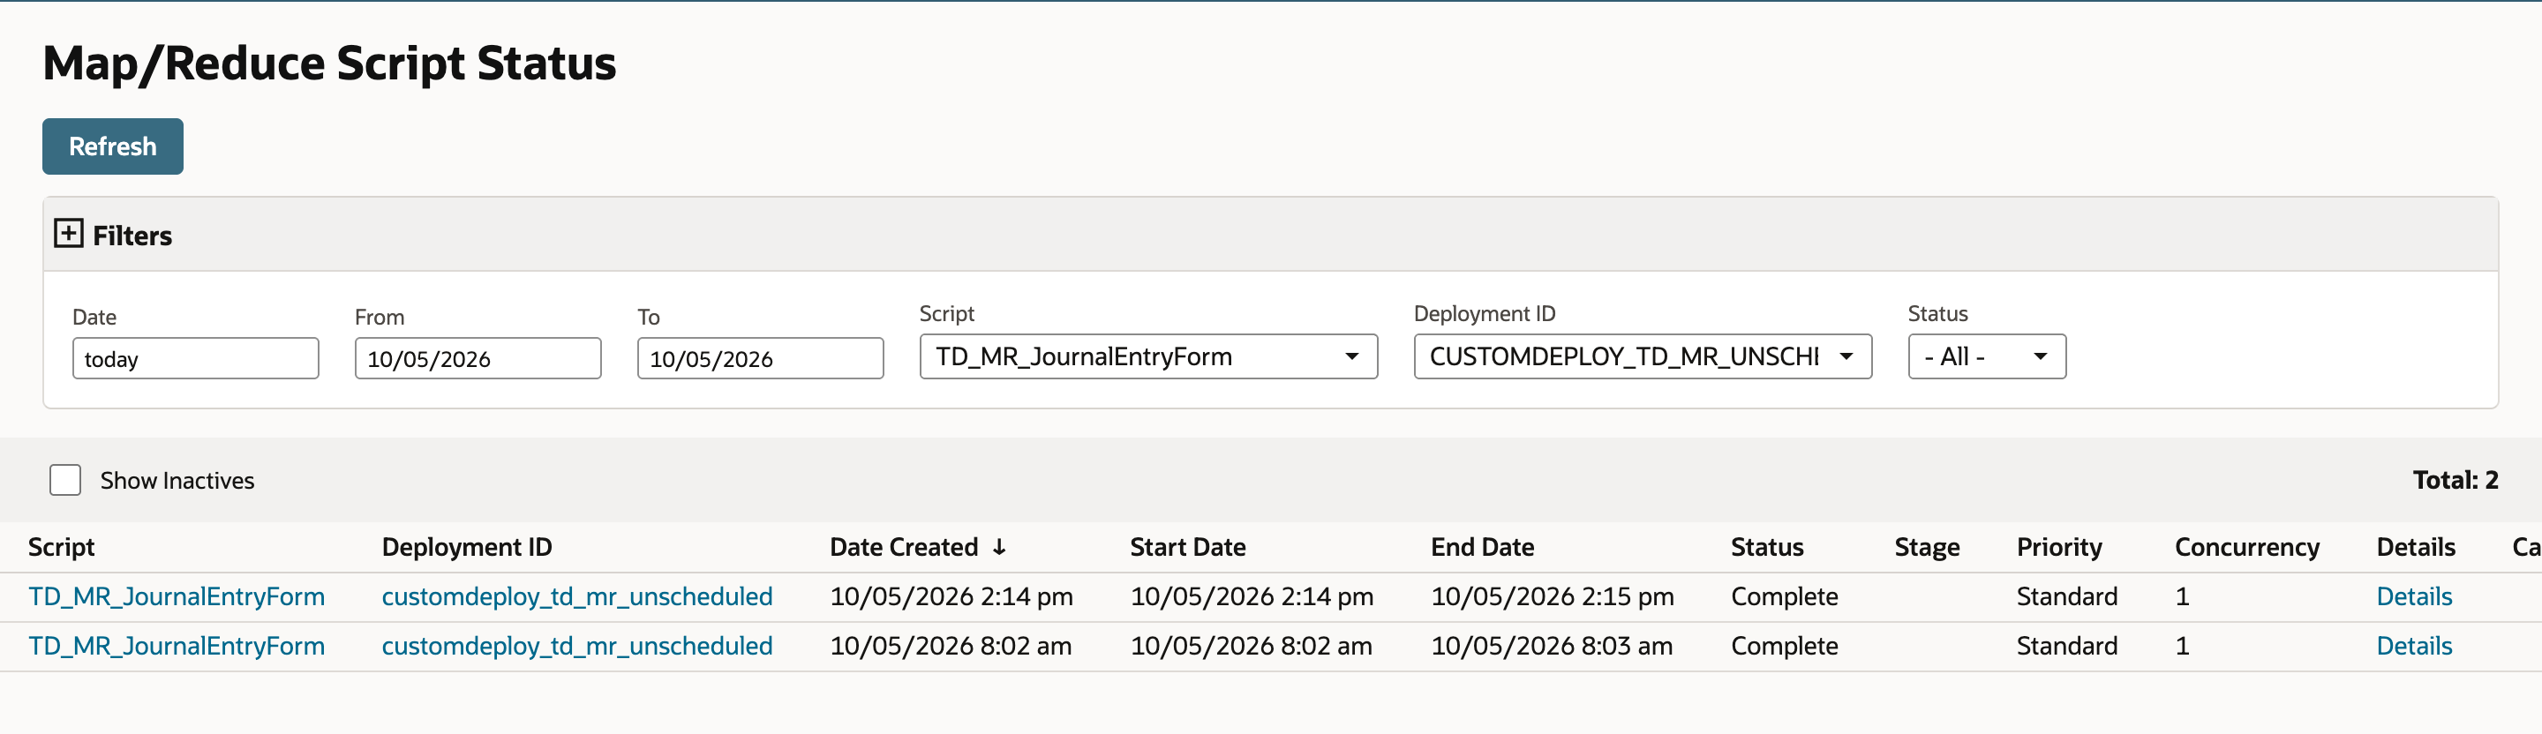Viewport: 2542px width, 734px height.
Task: Sort by the Status column header
Action: 1767,548
